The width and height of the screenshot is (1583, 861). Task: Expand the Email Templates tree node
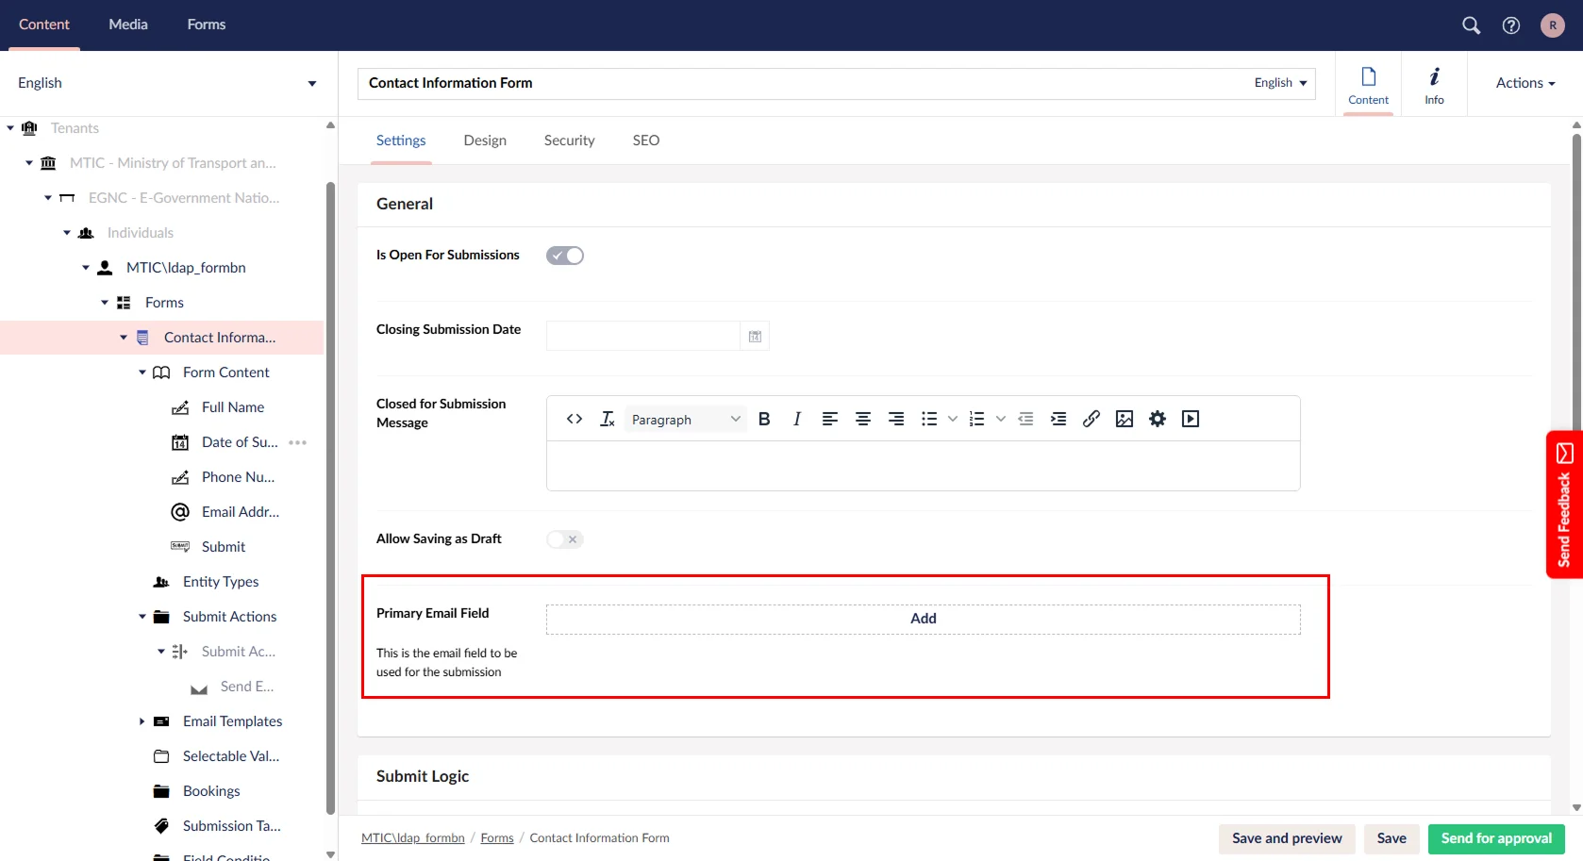(x=142, y=721)
